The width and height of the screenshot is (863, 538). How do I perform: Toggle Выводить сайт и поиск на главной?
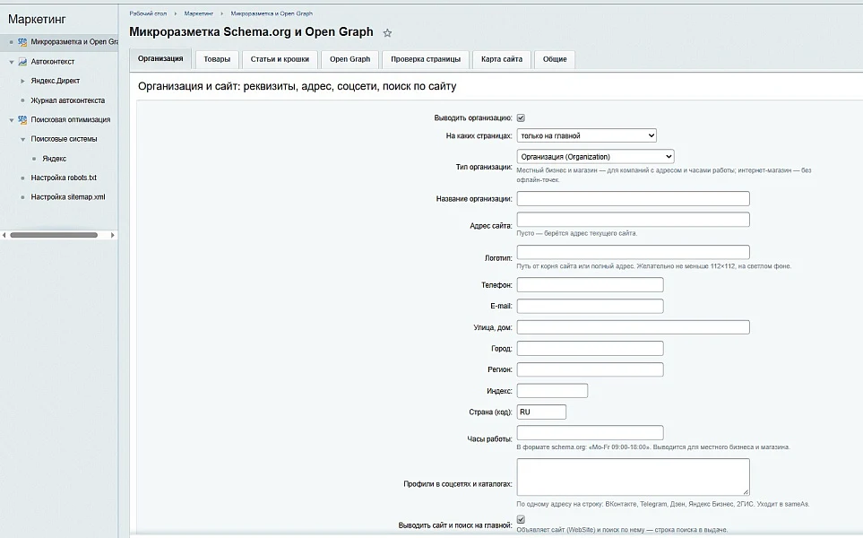tap(521, 519)
